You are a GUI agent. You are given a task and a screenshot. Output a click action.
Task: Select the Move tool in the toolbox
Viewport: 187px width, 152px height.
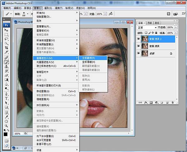[6, 30]
